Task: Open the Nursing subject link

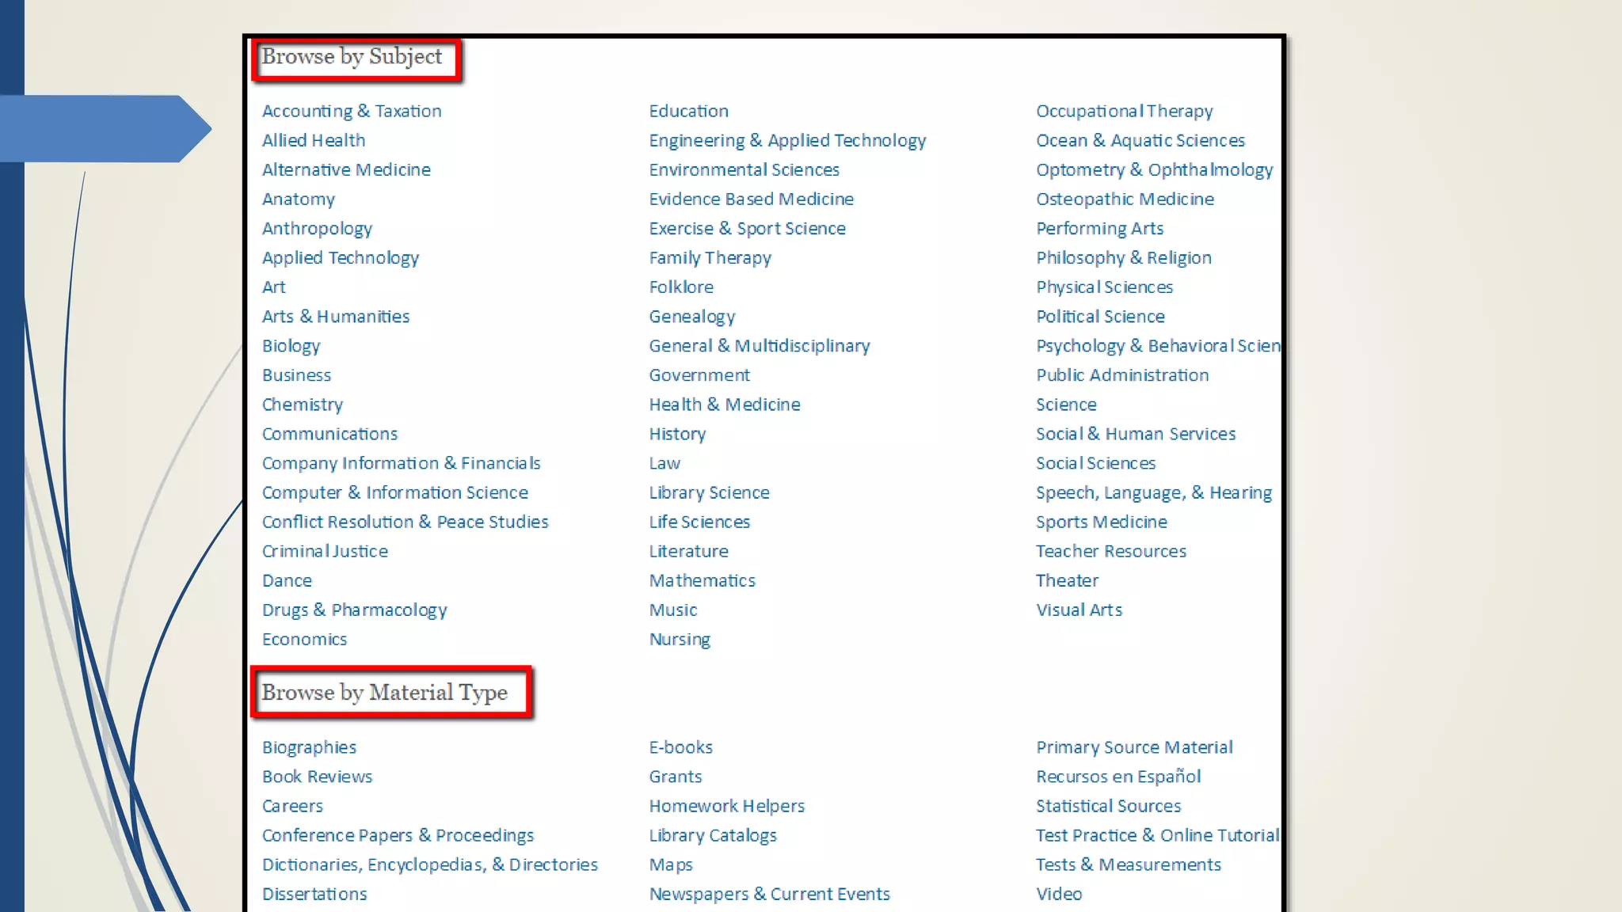Action: 680,639
